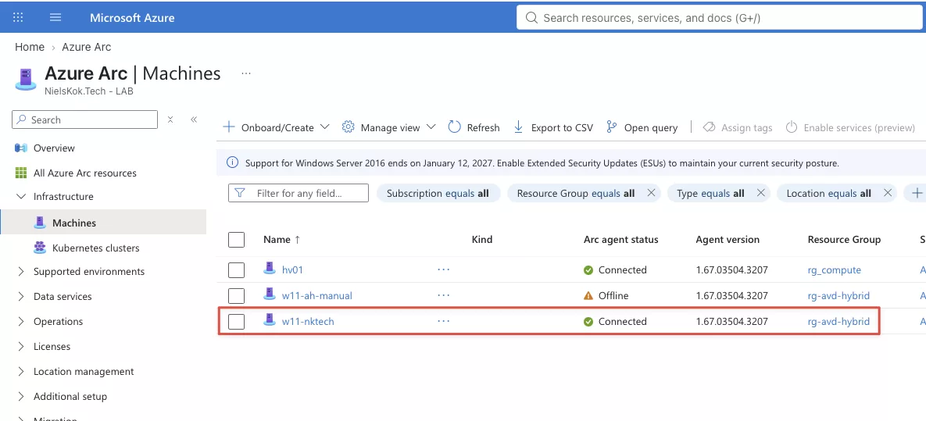
Task: Remove the Type filter
Action: click(760, 193)
